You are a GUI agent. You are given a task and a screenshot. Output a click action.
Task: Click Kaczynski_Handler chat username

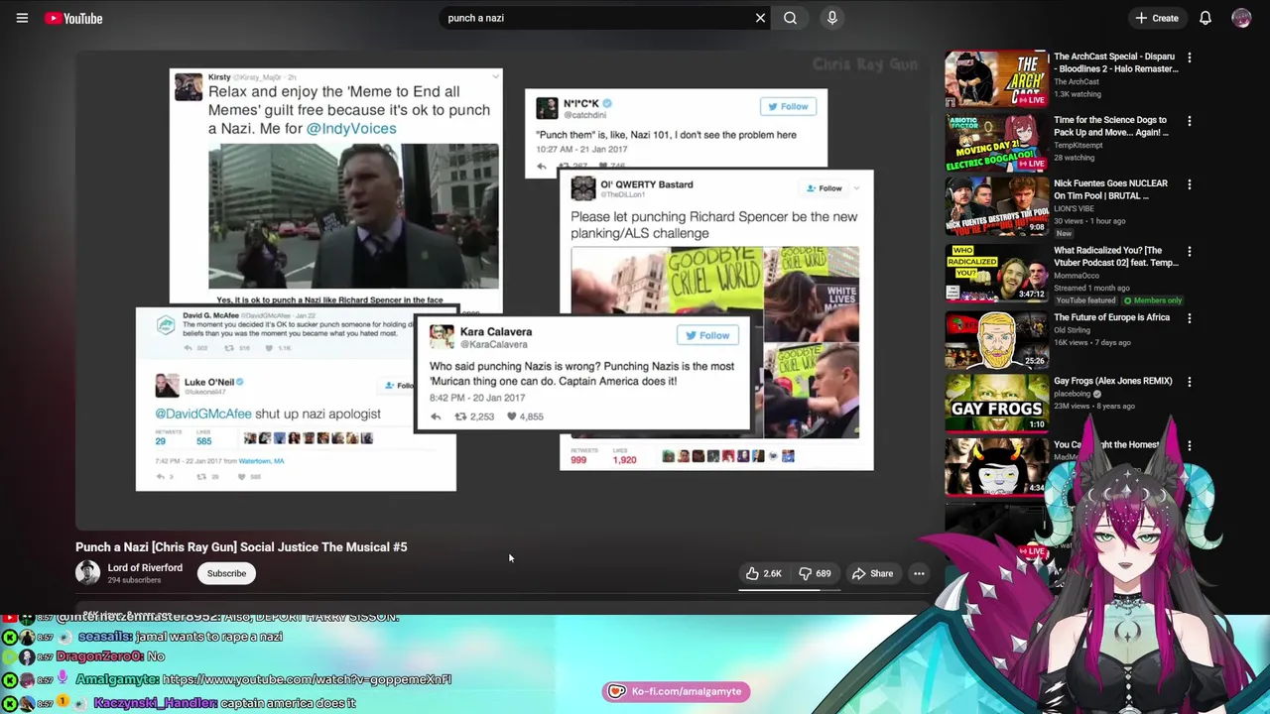(155, 703)
